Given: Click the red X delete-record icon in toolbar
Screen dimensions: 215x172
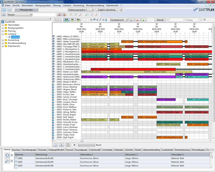Looking at the screenshot, I should coord(96,15).
